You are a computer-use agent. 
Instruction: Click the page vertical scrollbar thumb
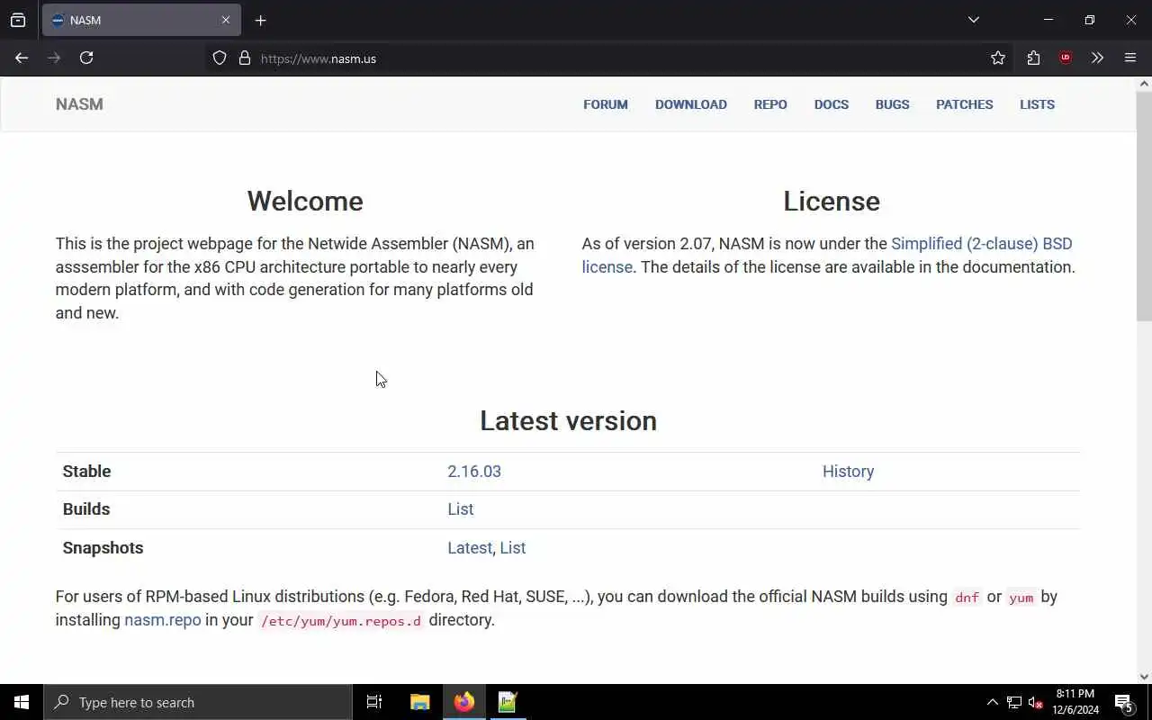tap(1144, 205)
